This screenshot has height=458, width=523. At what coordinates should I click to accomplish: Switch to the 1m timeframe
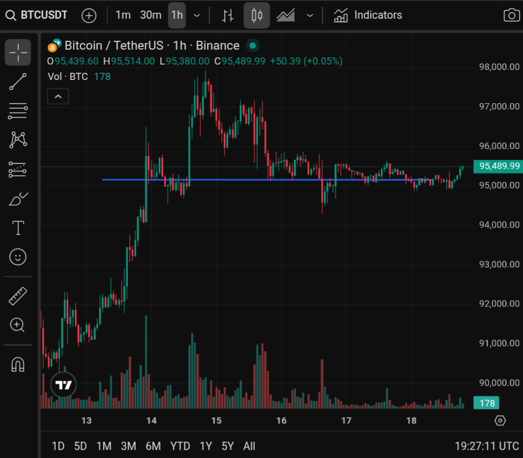(x=122, y=15)
